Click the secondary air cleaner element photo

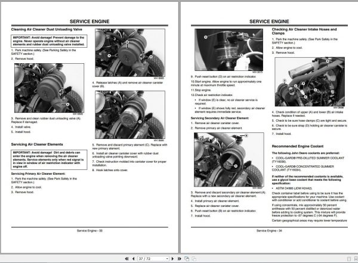click(229, 160)
